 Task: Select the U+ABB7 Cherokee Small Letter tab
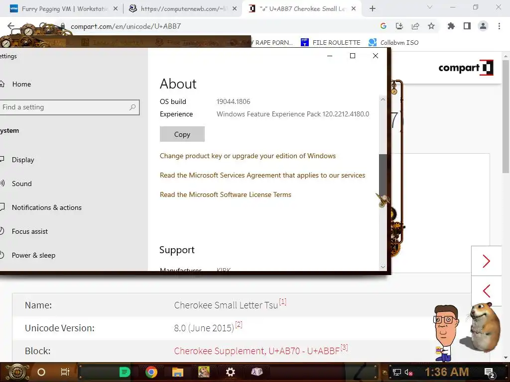click(x=301, y=9)
